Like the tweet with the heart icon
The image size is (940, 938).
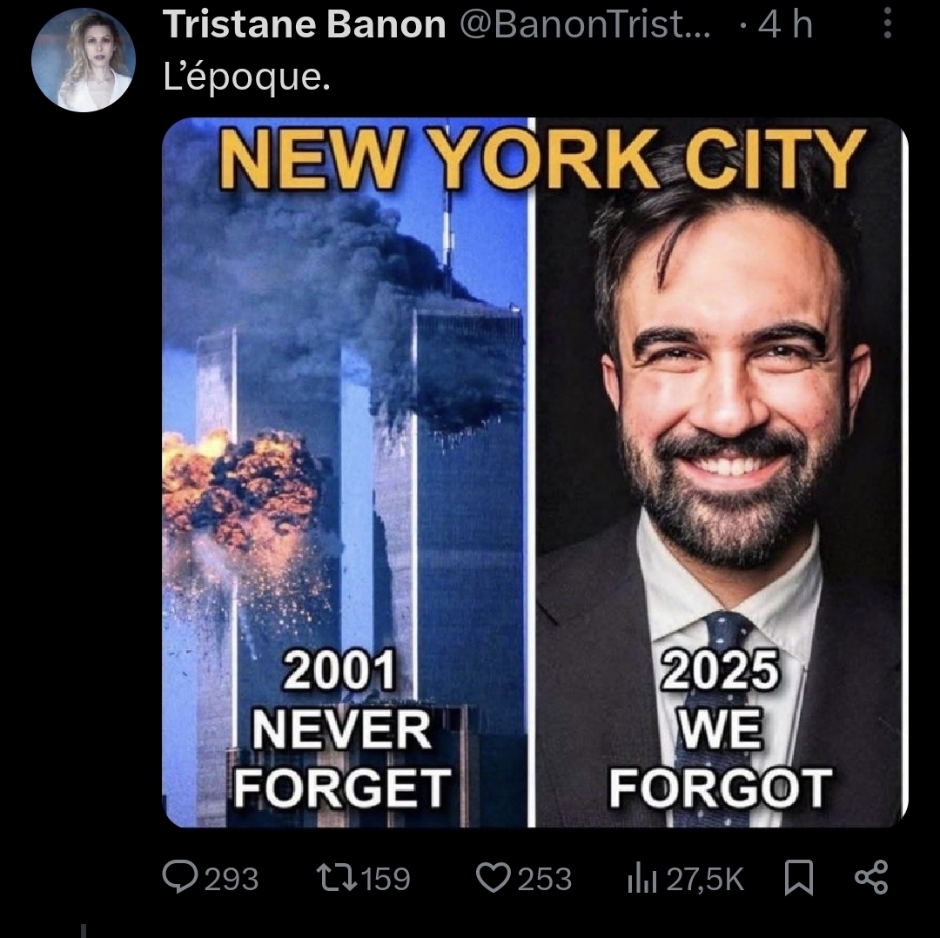[x=493, y=877]
